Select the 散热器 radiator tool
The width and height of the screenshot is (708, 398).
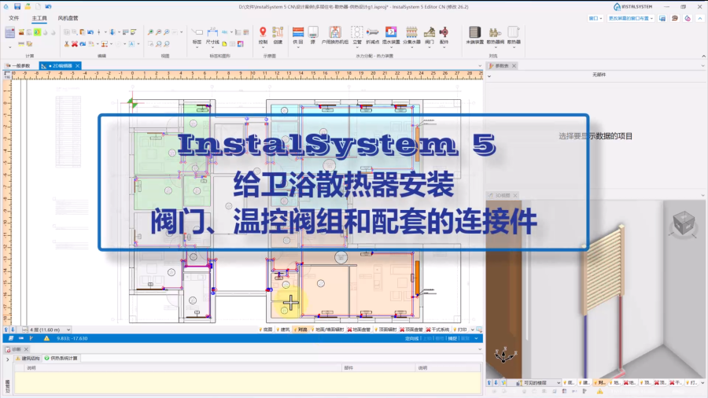pyautogui.click(x=514, y=35)
